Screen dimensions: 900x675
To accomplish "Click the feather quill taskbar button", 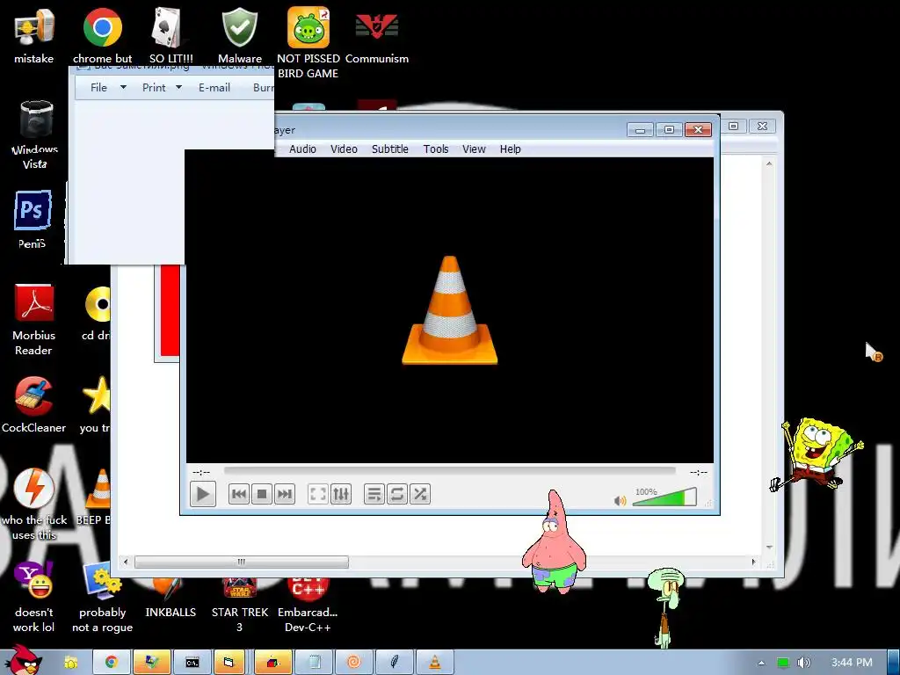I will 395,663.
